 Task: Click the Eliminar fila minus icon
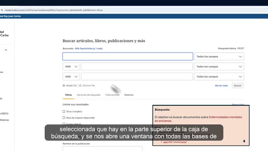pyautogui.click(x=80, y=86)
